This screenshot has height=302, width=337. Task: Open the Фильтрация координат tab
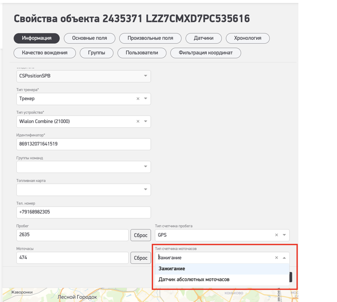(x=206, y=53)
